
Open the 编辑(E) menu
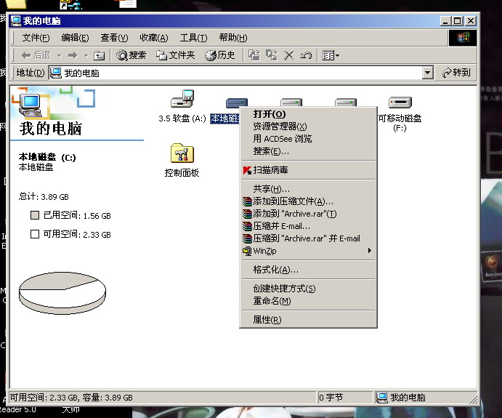pos(75,38)
